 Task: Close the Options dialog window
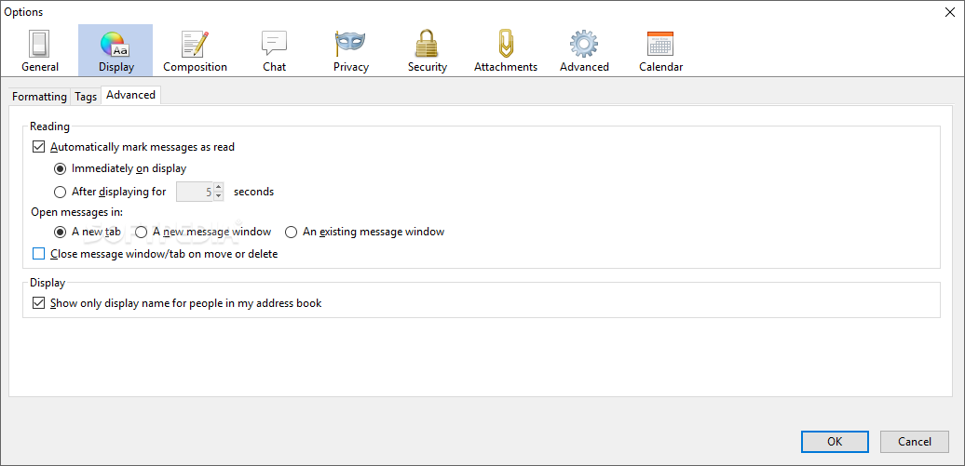tap(950, 12)
